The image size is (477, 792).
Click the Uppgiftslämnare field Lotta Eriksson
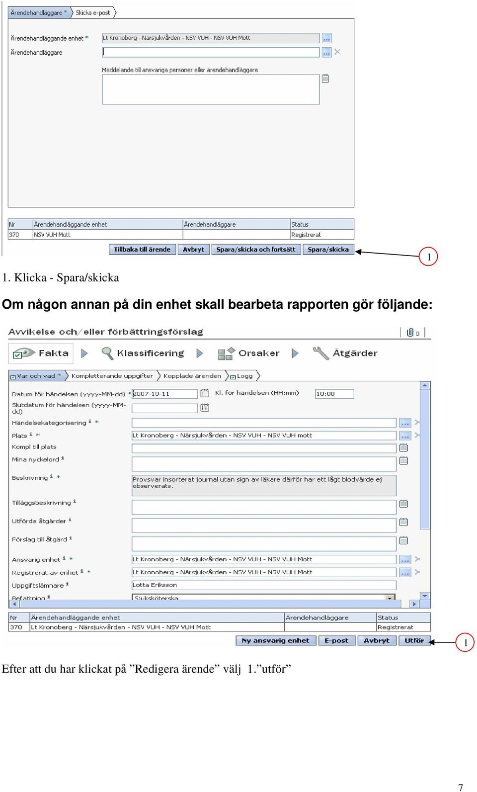point(264,585)
